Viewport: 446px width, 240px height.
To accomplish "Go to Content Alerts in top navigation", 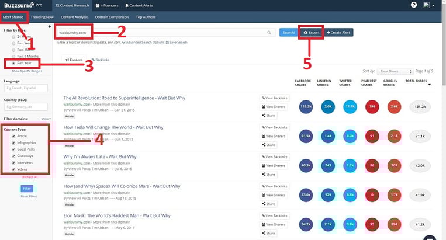I will 139,5.
